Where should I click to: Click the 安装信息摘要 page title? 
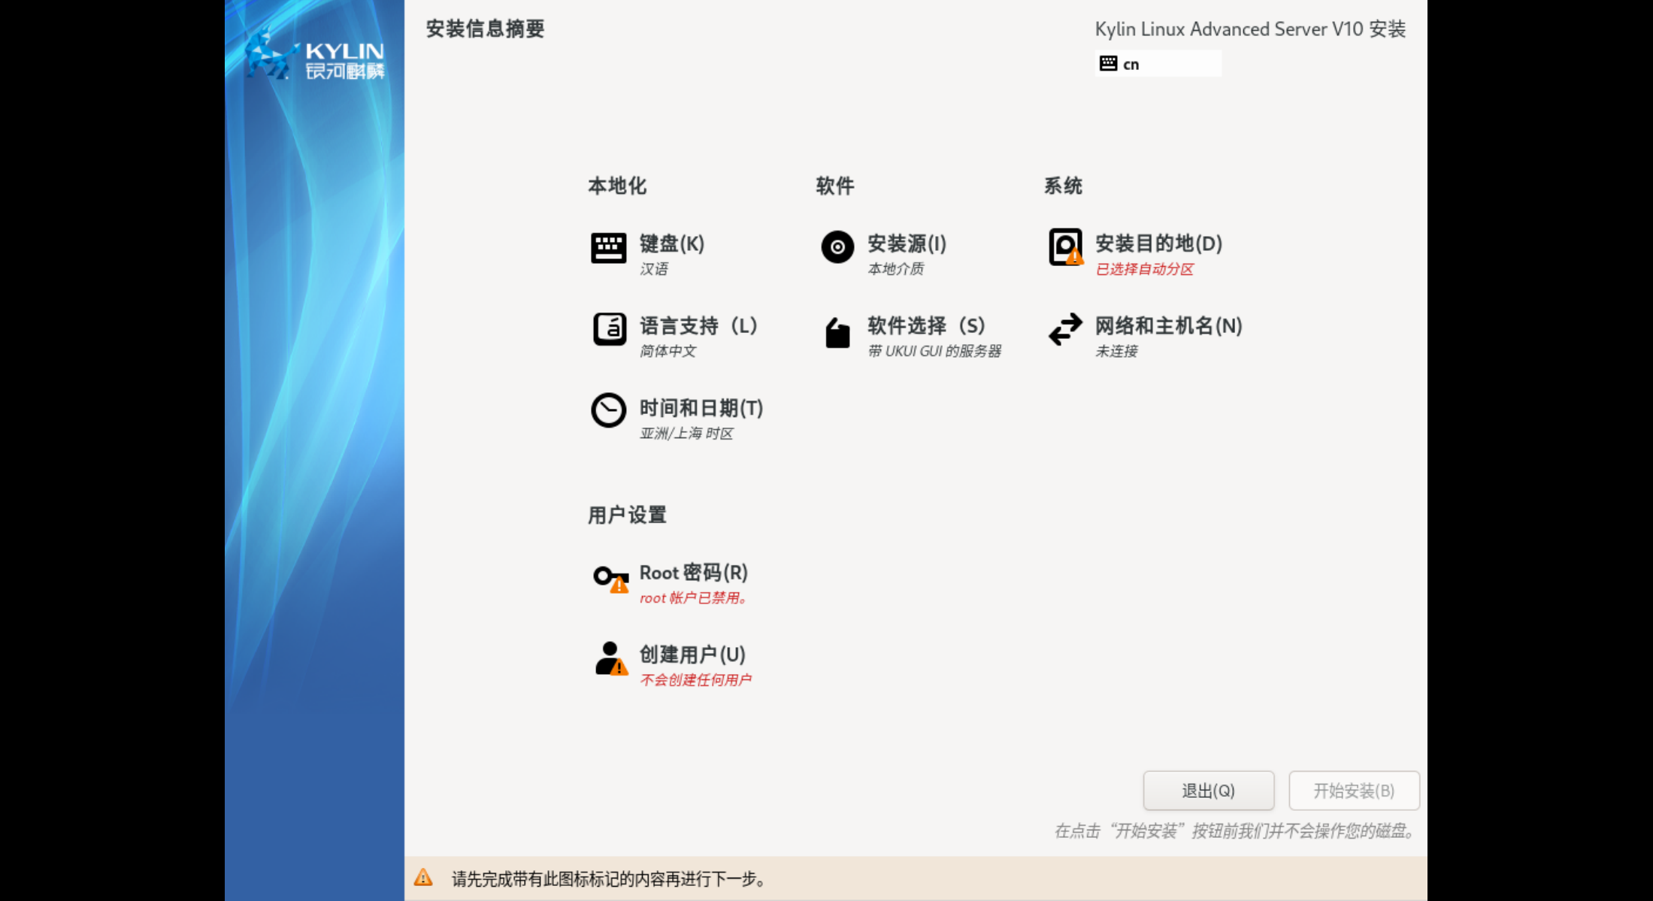(x=485, y=29)
